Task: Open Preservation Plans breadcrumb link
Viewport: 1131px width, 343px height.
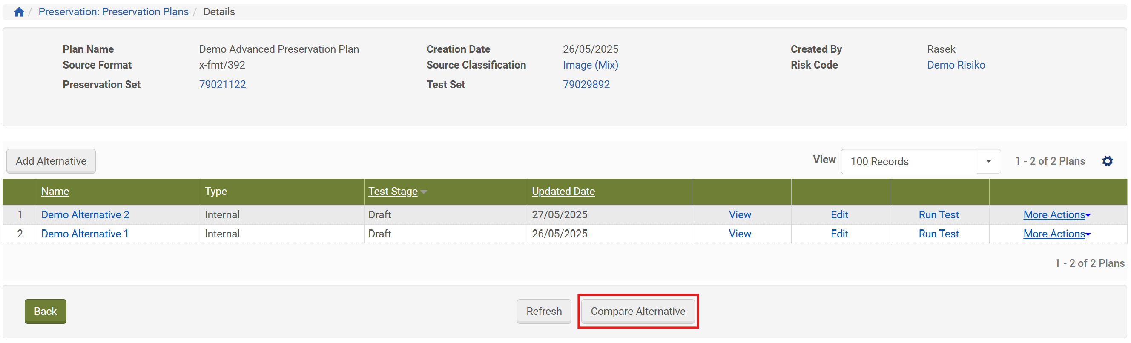Action: pyautogui.click(x=113, y=12)
